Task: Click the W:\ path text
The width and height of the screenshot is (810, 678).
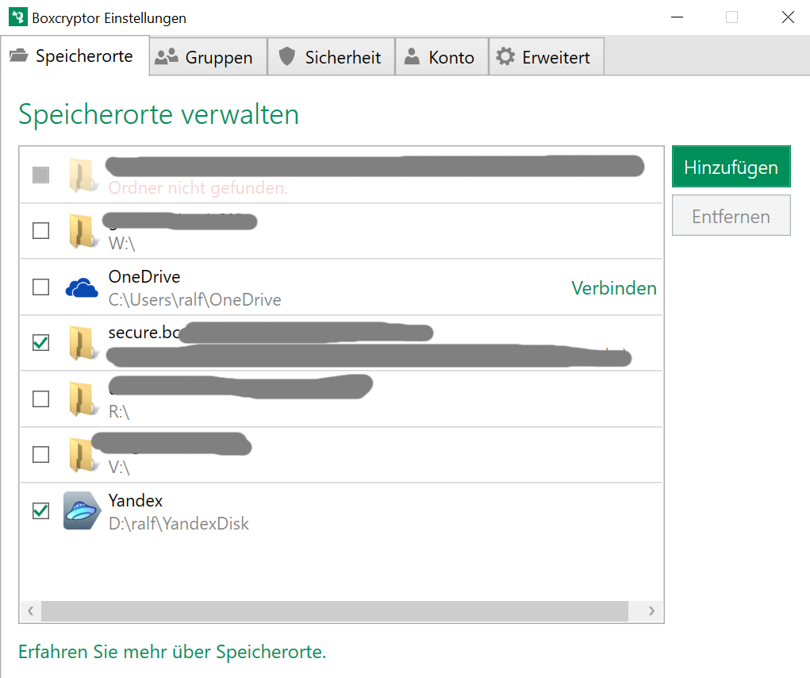Action: click(x=122, y=243)
